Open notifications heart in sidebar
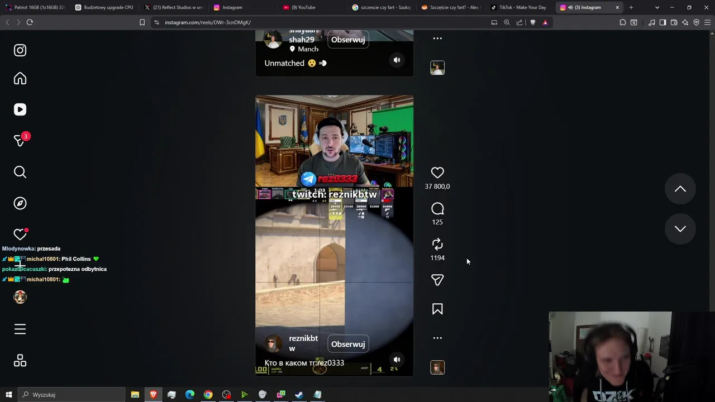Viewport: 715px width, 402px height. [20, 234]
